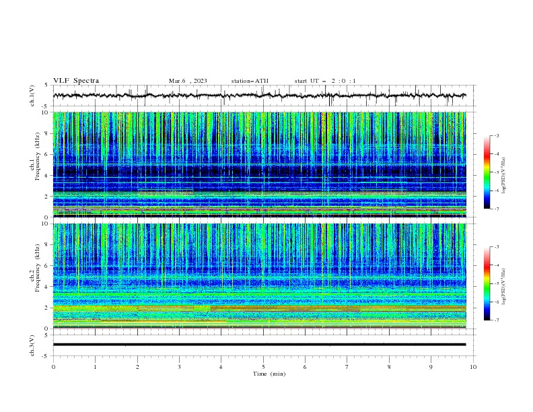Click the ch.1 waveform trace panel
The image size is (533, 412).
point(264,96)
